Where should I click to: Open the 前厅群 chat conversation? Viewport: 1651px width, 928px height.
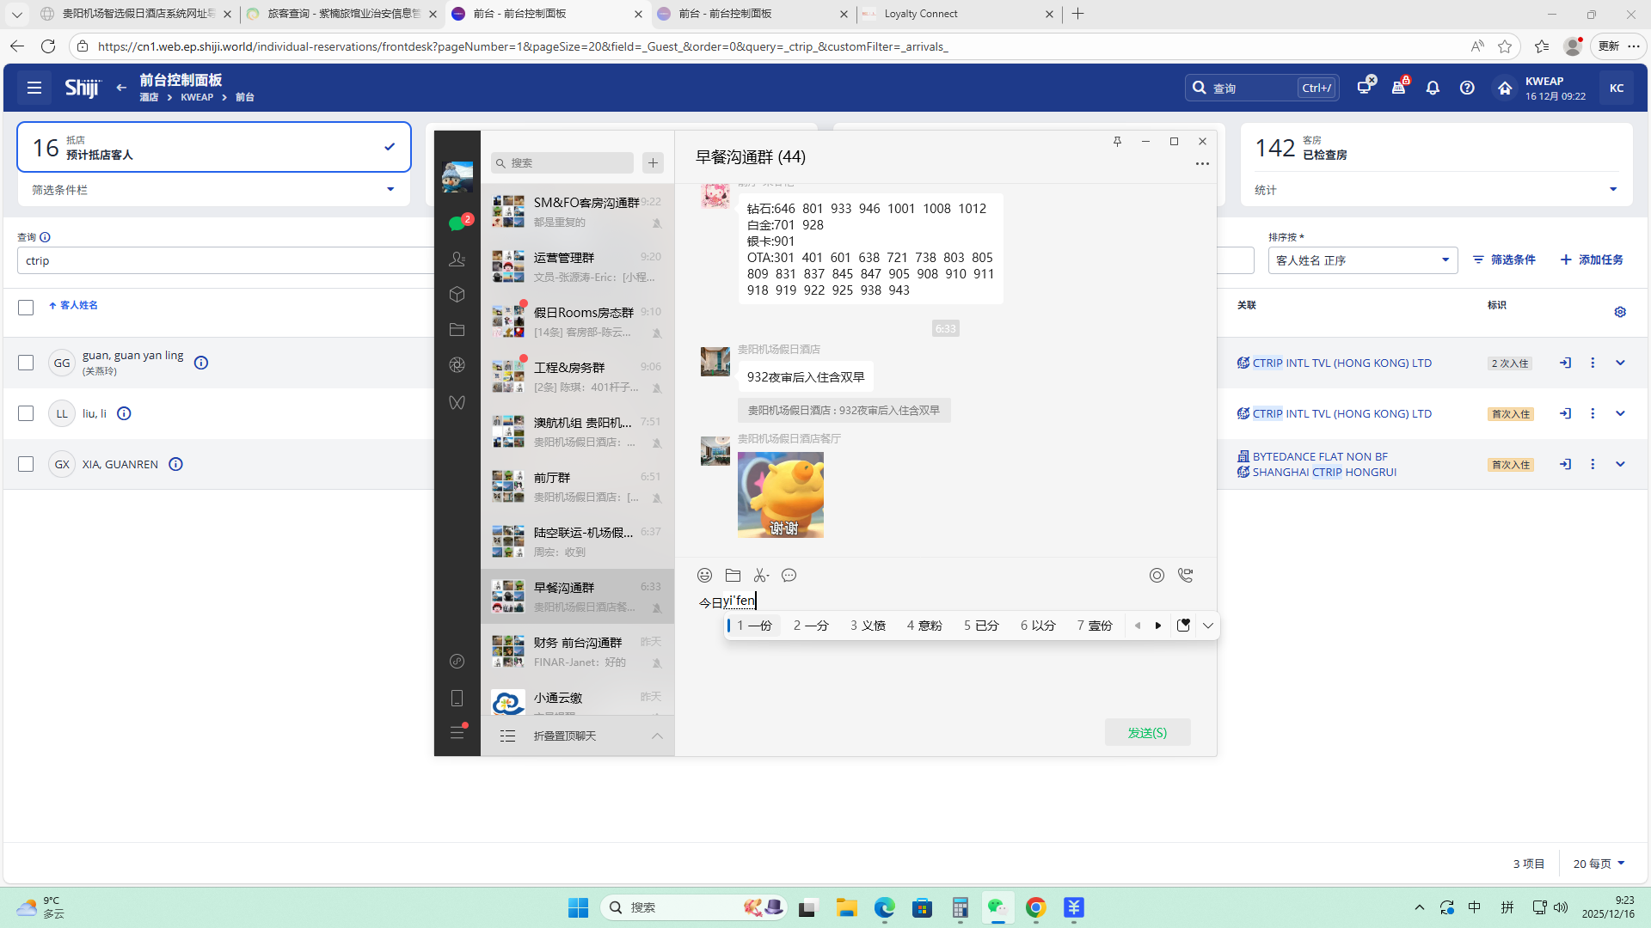[x=576, y=486]
